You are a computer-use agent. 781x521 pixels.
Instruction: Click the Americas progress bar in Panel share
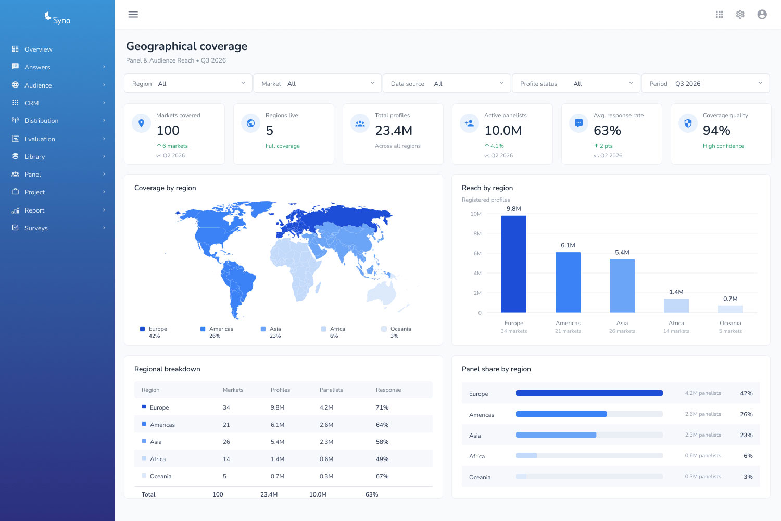tap(589, 414)
